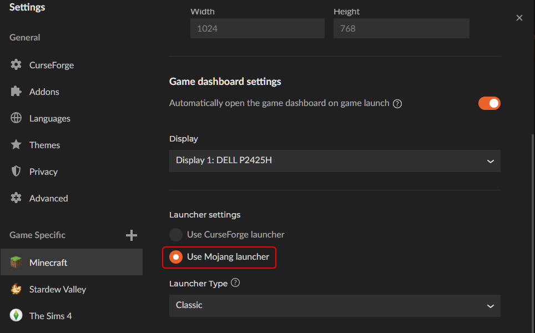
Task: Click the help icon beside the game dashboard option
Action: tap(397, 104)
